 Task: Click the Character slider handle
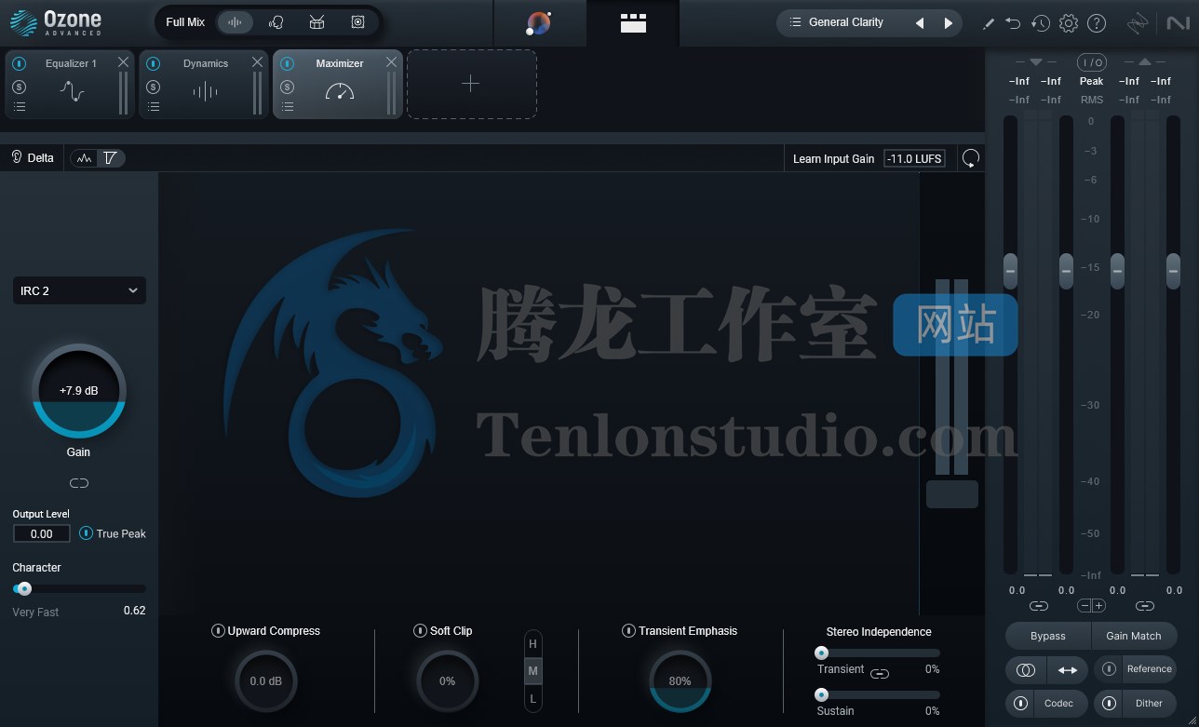(x=24, y=588)
